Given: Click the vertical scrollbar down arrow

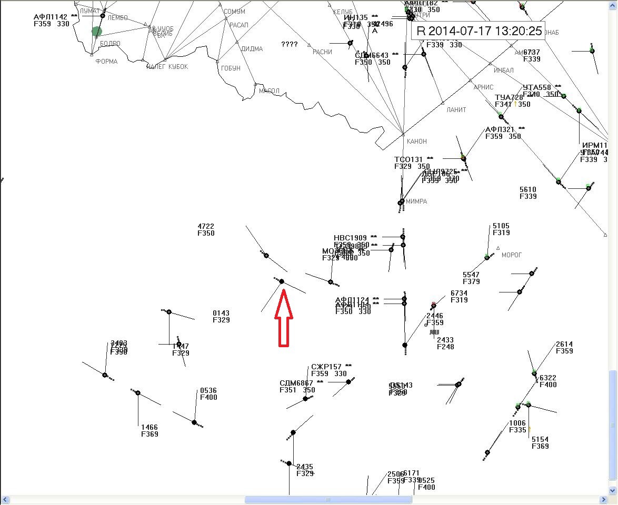Looking at the screenshot, I should 613,491.
